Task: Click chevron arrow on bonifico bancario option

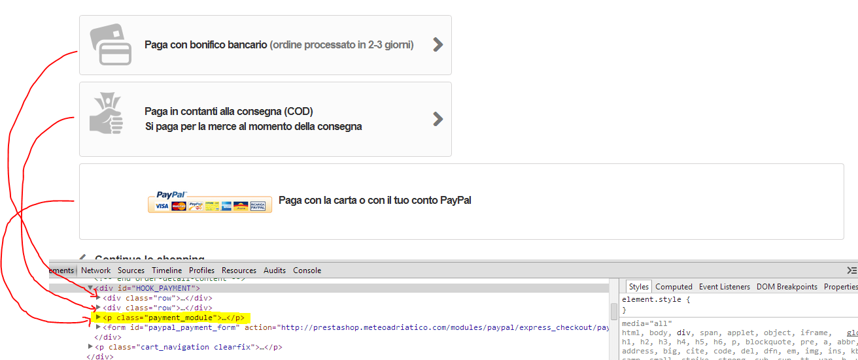Action: point(438,44)
